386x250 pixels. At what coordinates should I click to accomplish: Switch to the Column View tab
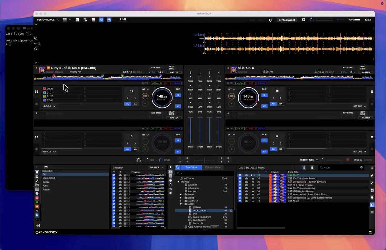[x=213, y=167]
